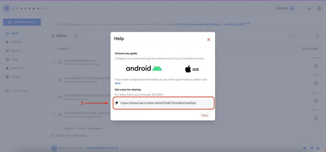Viewport: 326px width, 152px height.
Task: Choose the Android guide logo
Action: pyautogui.click(x=144, y=68)
